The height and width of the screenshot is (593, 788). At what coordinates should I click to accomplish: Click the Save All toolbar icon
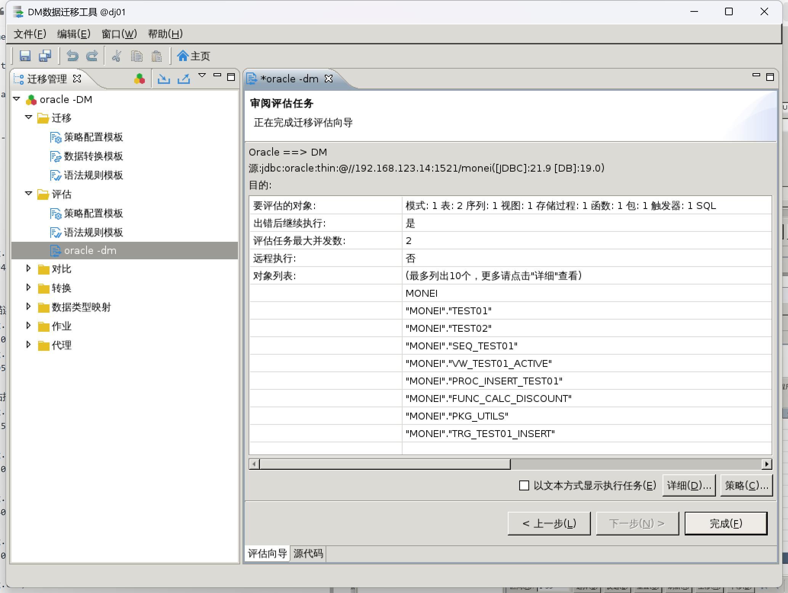45,56
